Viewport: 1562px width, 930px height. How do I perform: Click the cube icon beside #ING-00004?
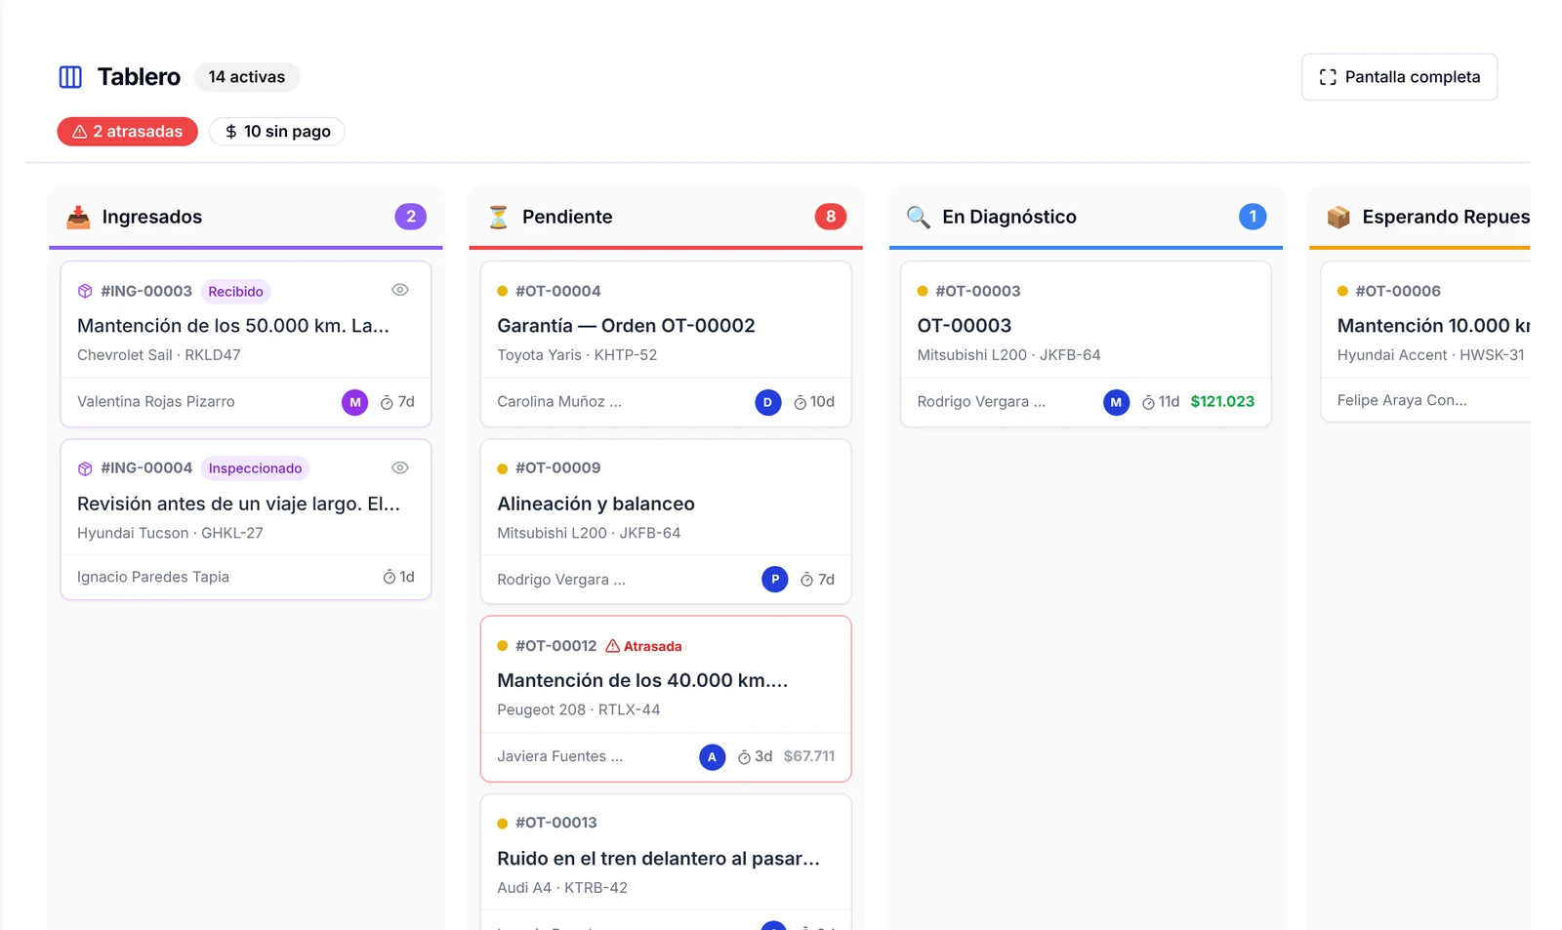tap(85, 468)
